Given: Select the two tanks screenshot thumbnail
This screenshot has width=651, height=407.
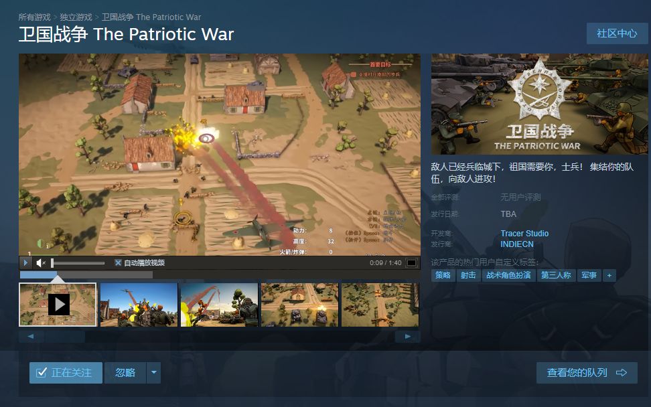Looking at the screenshot, I should 300,305.
